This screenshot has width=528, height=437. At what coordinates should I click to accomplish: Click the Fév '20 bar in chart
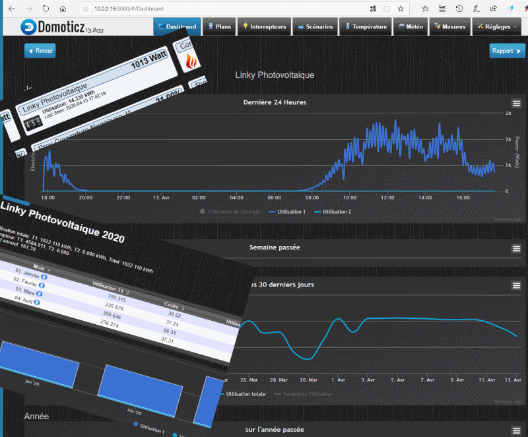[x=140, y=391]
